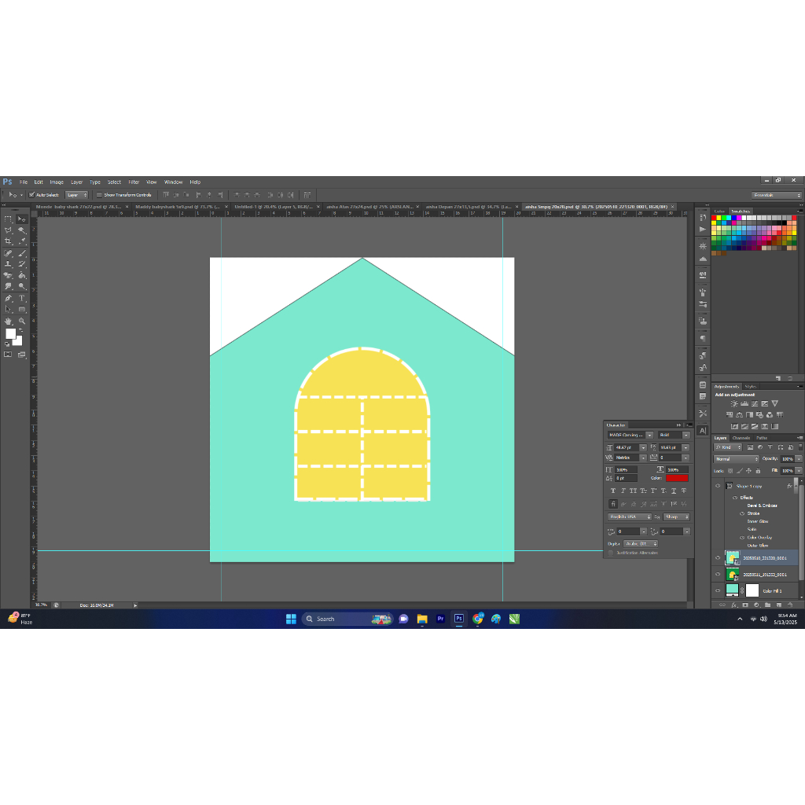805x805 pixels.
Task: Click Windows Start button on taskbar
Action: pyautogui.click(x=291, y=619)
